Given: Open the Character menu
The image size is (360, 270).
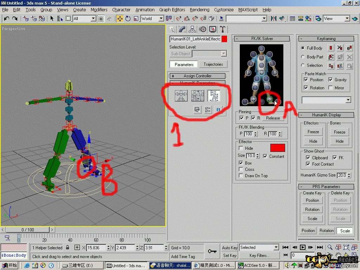Looking at the screenshot, I should tap(121, 9).
